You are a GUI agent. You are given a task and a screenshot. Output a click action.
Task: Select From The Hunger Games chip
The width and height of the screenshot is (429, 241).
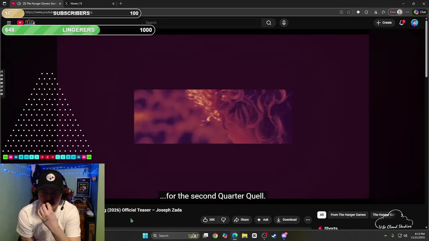click(x=348, y=215)
